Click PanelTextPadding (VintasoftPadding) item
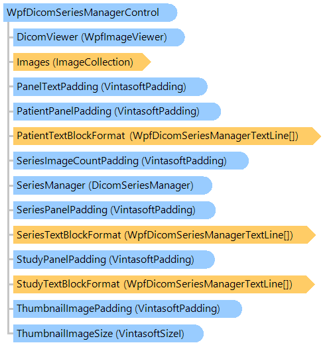This screenshot has height=345, width=333. [x=110, y=87]
